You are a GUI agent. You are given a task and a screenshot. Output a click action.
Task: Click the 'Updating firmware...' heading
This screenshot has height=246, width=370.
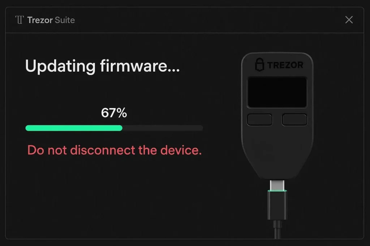click(x=102, y=66)
